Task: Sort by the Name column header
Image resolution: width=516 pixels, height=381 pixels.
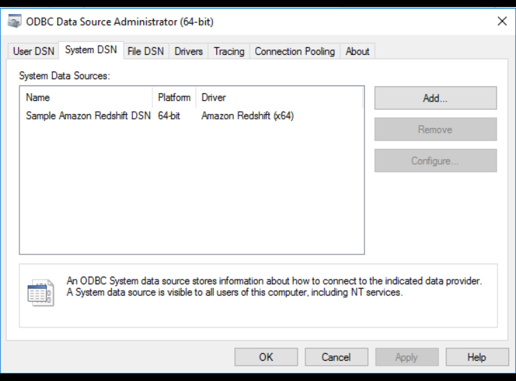Action: pos(86,97)
